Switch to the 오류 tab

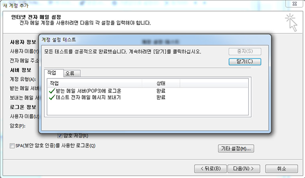coord(72,73)
